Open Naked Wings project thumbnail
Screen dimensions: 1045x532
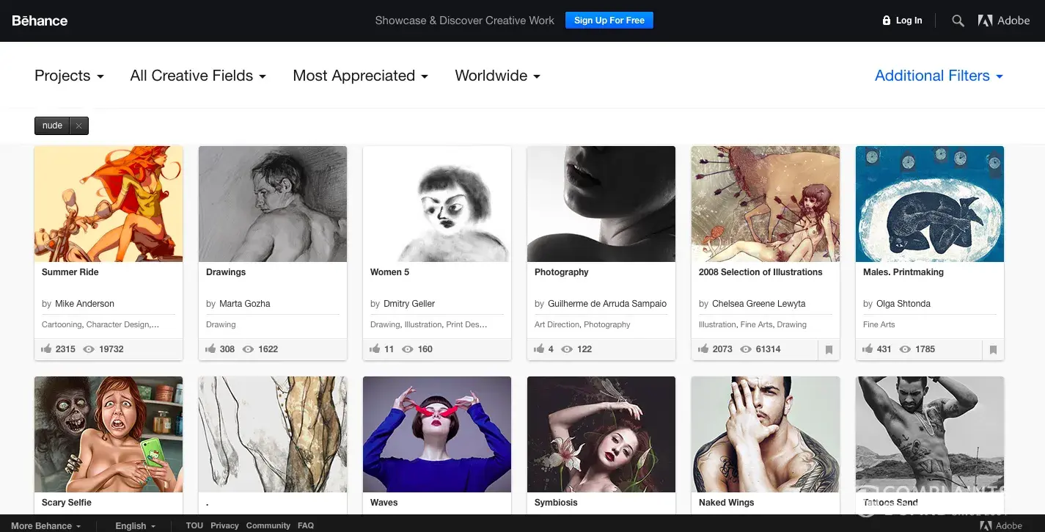coord(766,434)
